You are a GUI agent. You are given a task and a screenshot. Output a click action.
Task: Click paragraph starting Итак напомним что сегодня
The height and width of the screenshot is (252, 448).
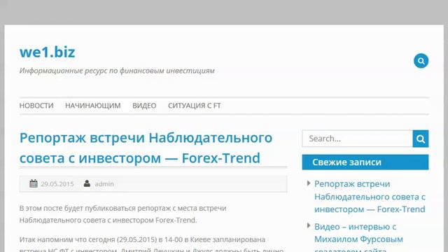[151, 244]
